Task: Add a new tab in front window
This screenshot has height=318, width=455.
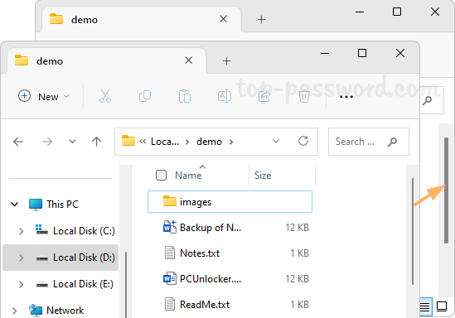Action: click(x=226, y=61)
